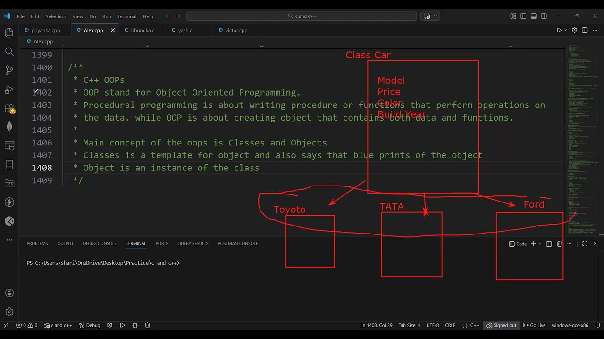
Task: Open the editor settings gear icon
Action: click(574, 30)
